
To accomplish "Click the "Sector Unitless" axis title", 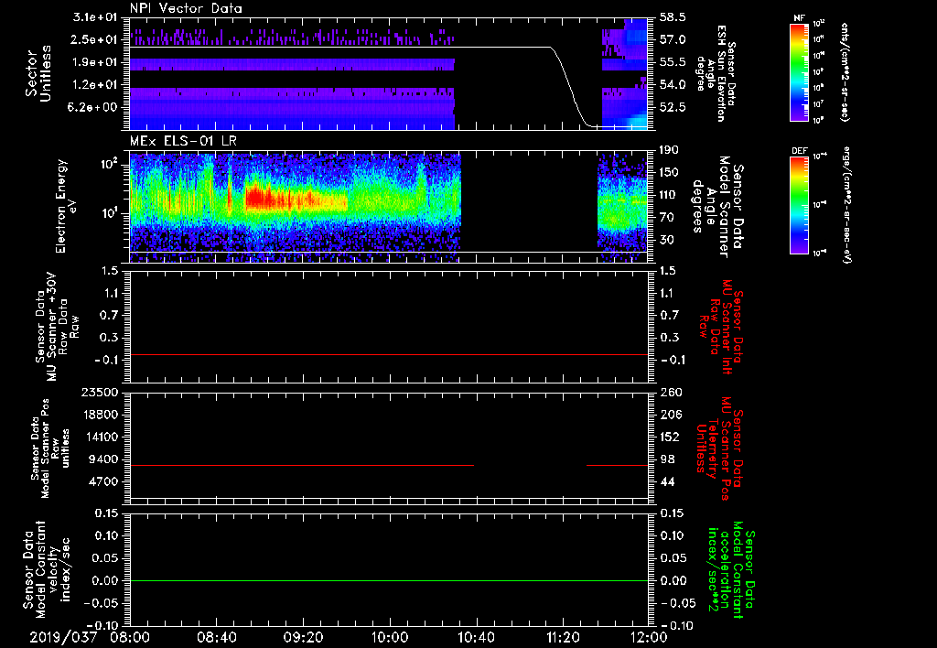I will (38, 73).
